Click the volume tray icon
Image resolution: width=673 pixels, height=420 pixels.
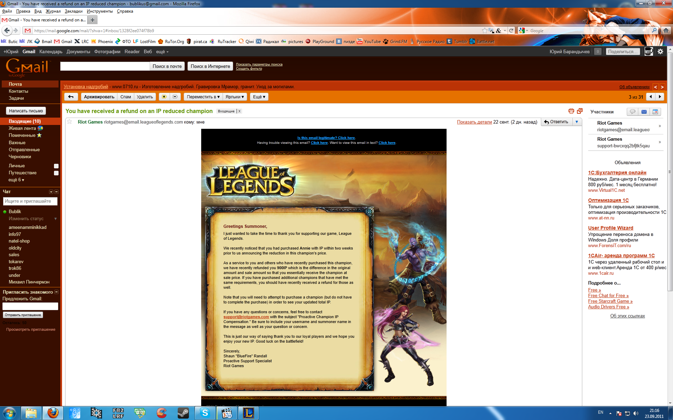[x=636, y=413]
